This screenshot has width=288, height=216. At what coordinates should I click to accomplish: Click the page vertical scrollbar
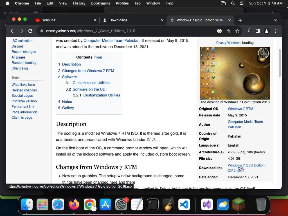click(x=280, y=63)
